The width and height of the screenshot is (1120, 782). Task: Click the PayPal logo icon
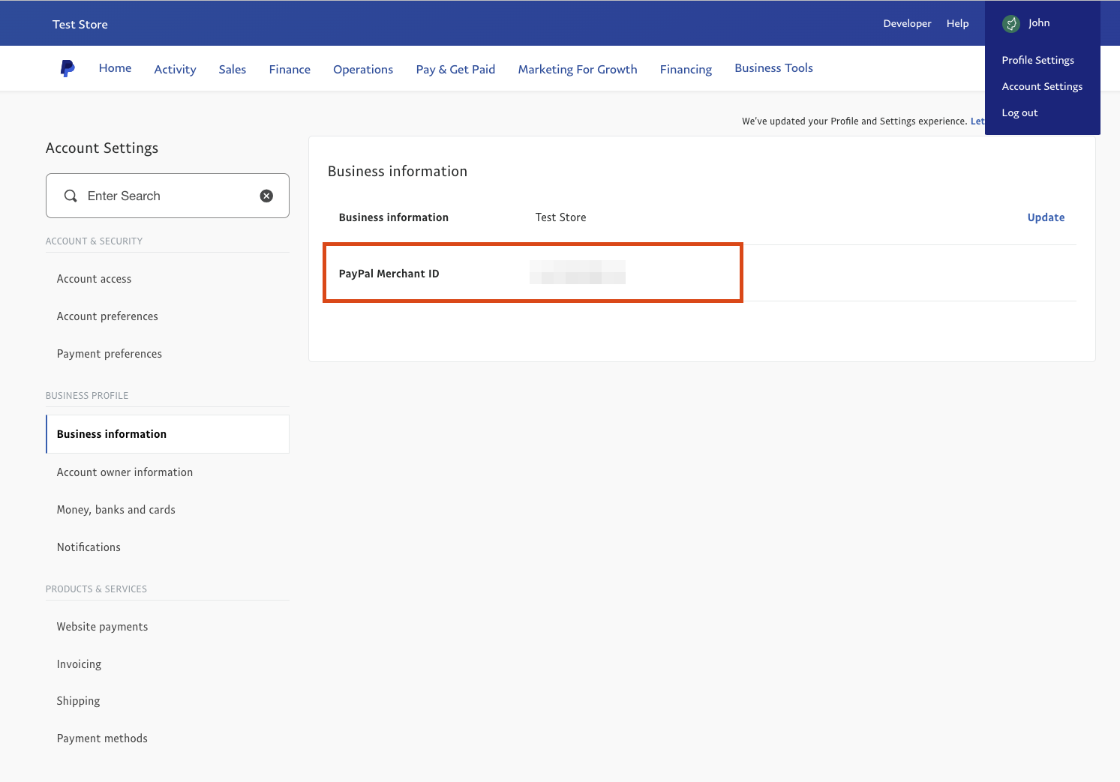[x=67, y=67]
